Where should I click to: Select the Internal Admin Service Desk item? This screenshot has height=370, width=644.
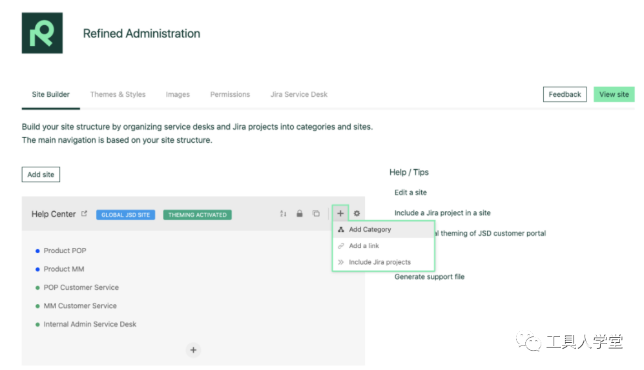tap(90, 324)
